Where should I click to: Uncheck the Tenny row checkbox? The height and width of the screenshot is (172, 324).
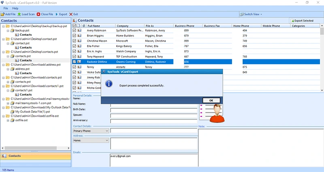pyautogui.click(x=75, y=67)
